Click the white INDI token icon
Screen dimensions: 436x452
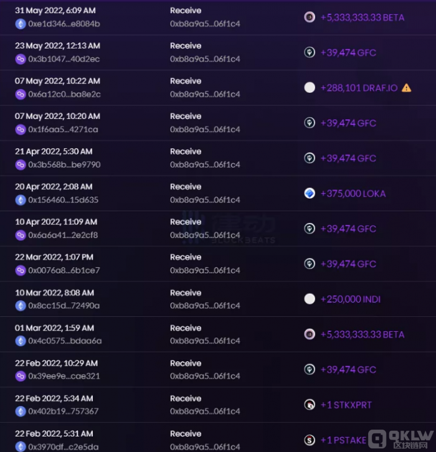tap(310, 299)
